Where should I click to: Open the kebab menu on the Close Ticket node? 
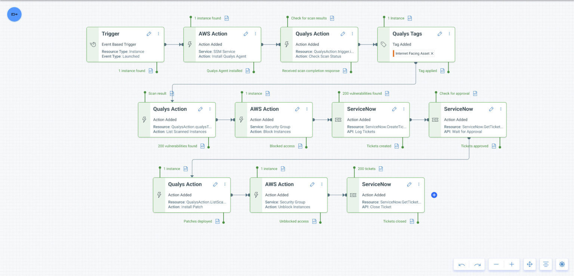(419, 184)
